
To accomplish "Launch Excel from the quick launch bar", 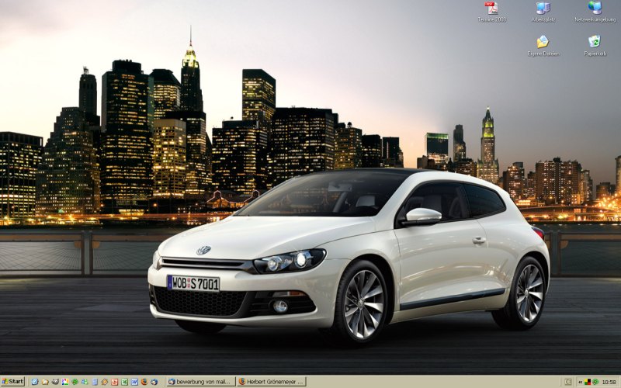I will click(x=124, y=382).
